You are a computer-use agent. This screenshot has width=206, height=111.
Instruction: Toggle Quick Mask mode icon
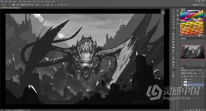pyautogui.click(x=173, y=73)
